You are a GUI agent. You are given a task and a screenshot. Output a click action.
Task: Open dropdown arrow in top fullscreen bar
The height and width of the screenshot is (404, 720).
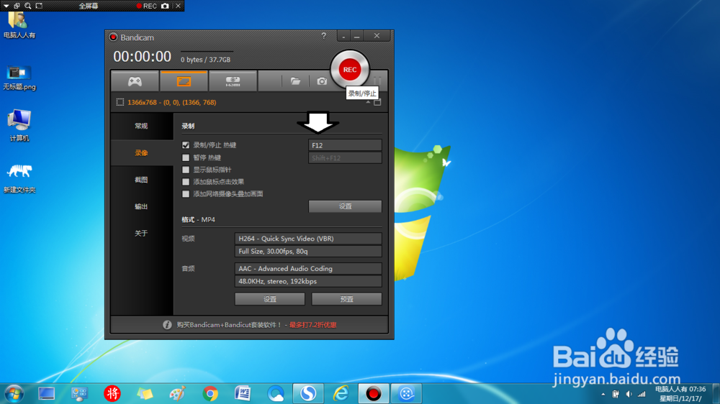pyautogui.click(x=6, y=6)
